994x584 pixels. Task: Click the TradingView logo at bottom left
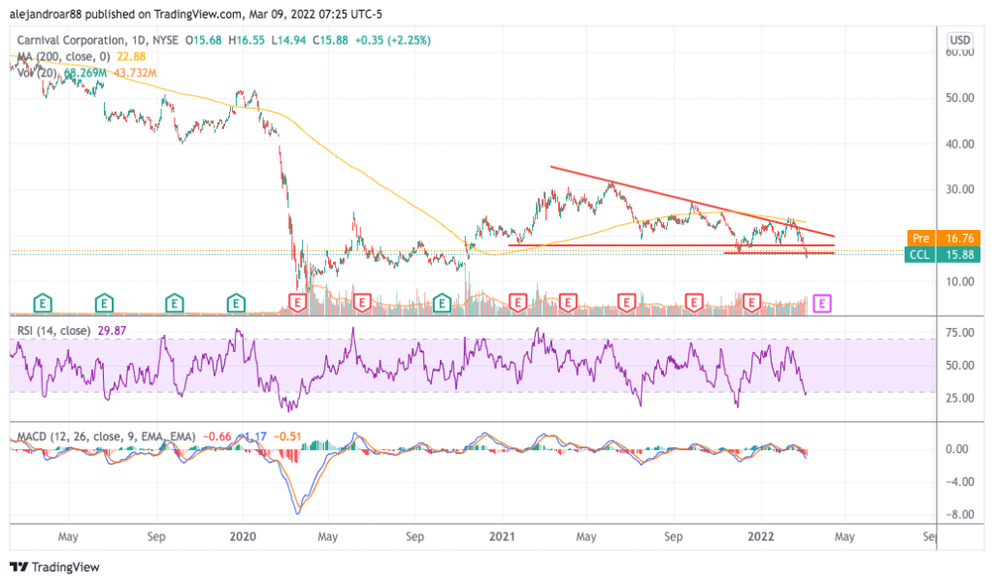point(55,567)
